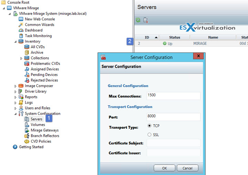Click Cancel in Server Configuration dialog
Image resolution: width=248 pixels, height=175 pixels.
pyautogui.click(x=187, y=168)
